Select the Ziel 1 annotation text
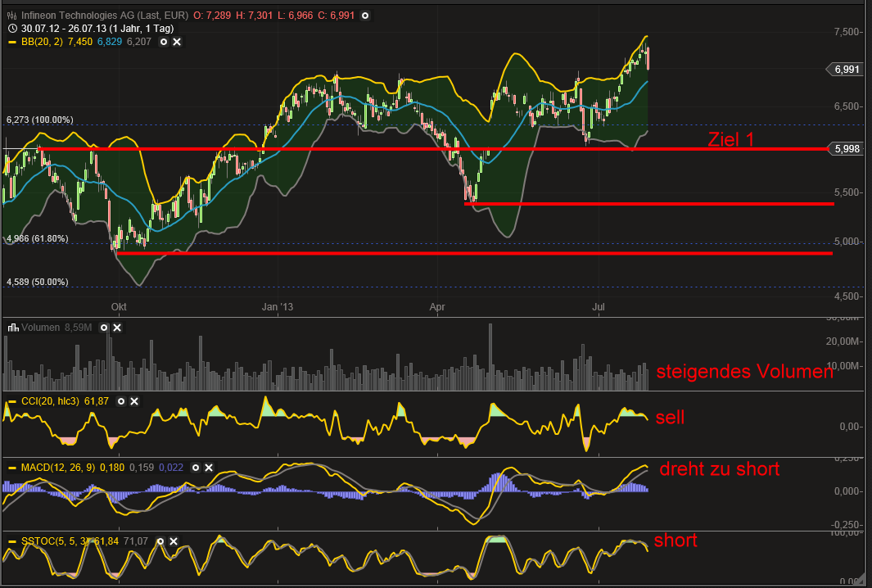 (x=730, y=139)
